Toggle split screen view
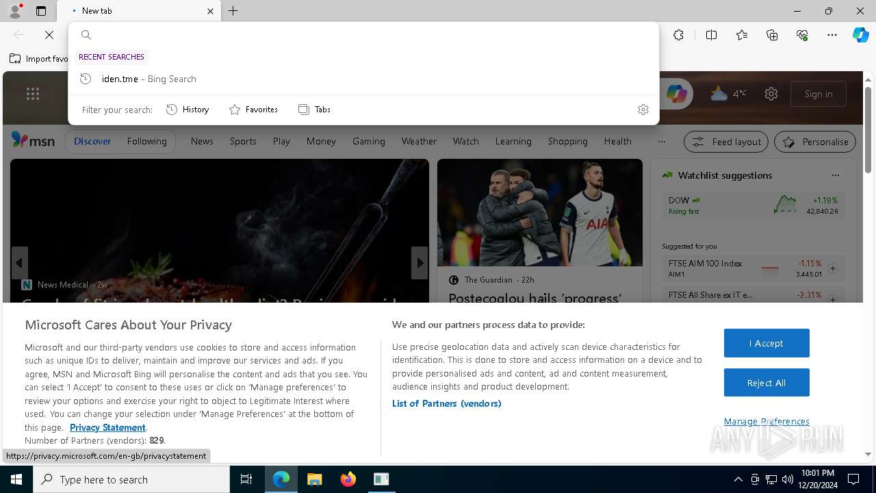The height and width of the screenshot is (493, 876). [x=711, y=35]
